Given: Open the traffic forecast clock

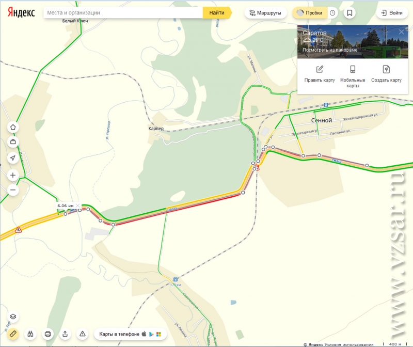Looking at the screenshot, I should coord(332,13).
